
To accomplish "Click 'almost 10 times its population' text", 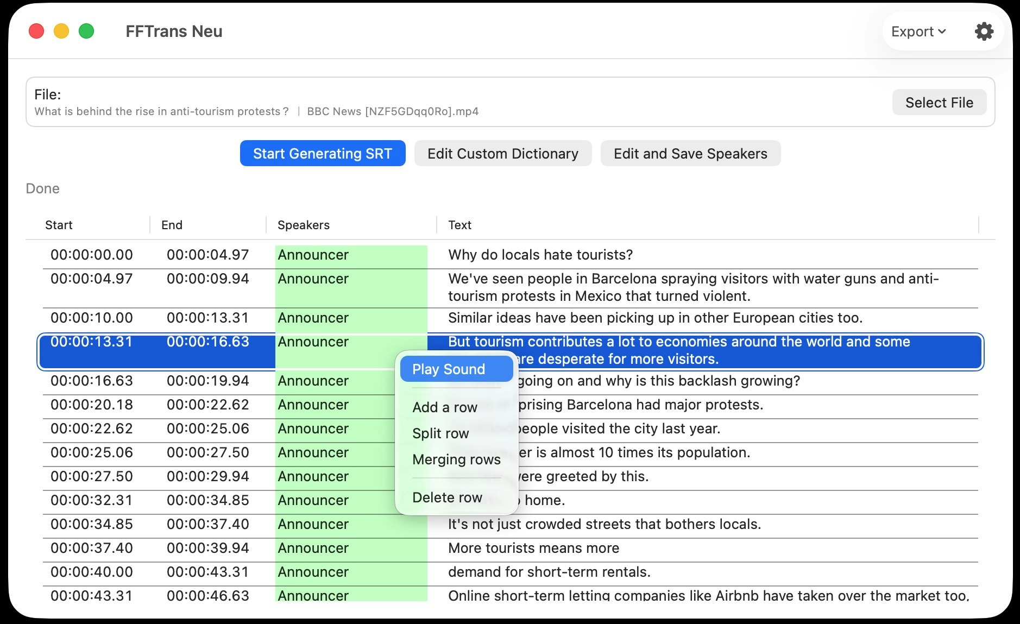I will click(x=634, y=452).
